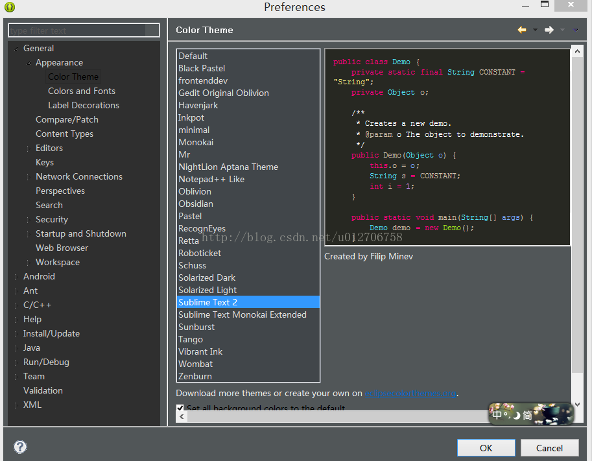This screenshot has width=592, height=461.
Task: Select the Keys tree item
Action: click(45, 162)
